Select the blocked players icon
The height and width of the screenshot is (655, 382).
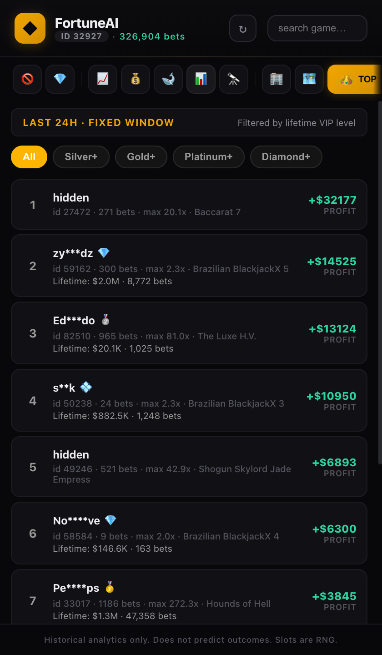[27, 79]
